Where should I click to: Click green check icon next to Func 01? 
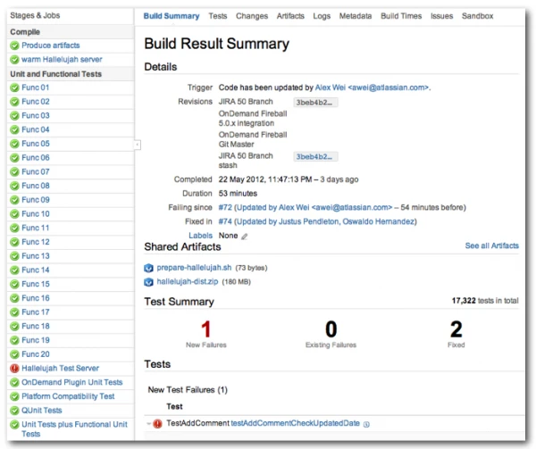click(14, 87)
